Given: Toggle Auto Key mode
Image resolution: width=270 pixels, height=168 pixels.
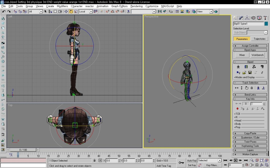Looking at the screenshot, I should (192, 160).
